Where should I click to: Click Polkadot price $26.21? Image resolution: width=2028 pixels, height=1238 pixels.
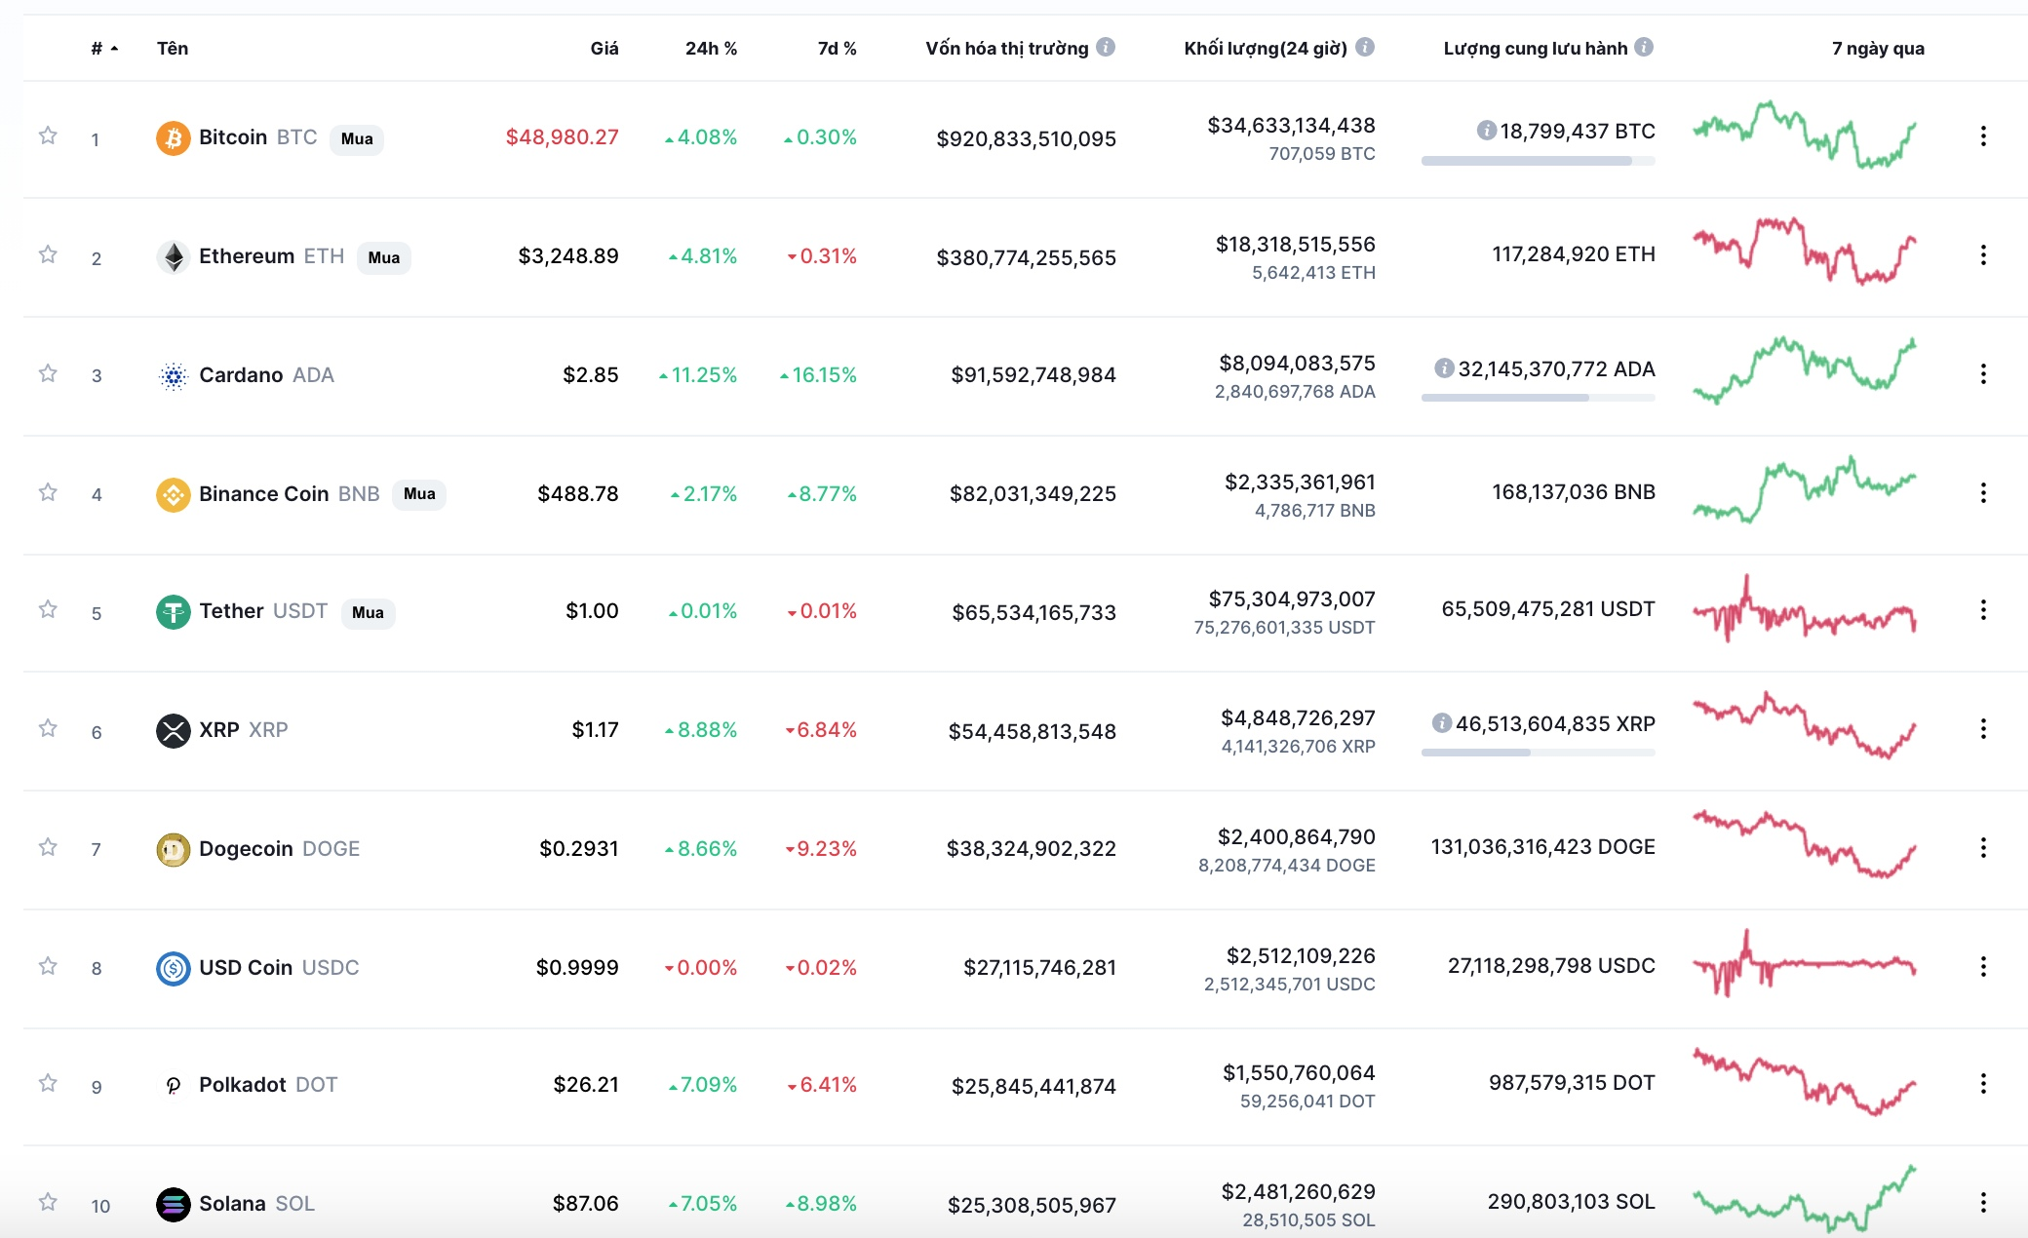pyautogui.click(x=586, y=1084)
